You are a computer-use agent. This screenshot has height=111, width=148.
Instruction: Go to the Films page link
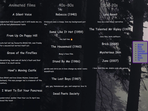(x=140, y=49)
